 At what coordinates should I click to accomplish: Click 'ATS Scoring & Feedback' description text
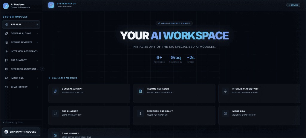[x=160, y=93]
